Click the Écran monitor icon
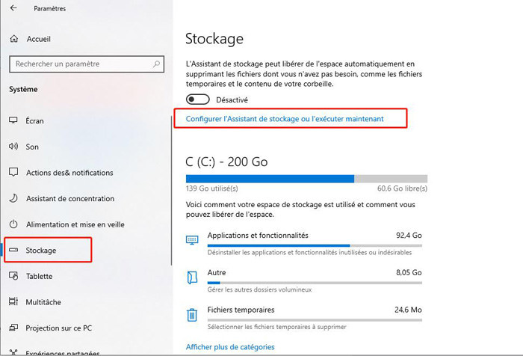The height and width of the screenshot is (356, 523). pyautogui.click(x=13, y=120)
